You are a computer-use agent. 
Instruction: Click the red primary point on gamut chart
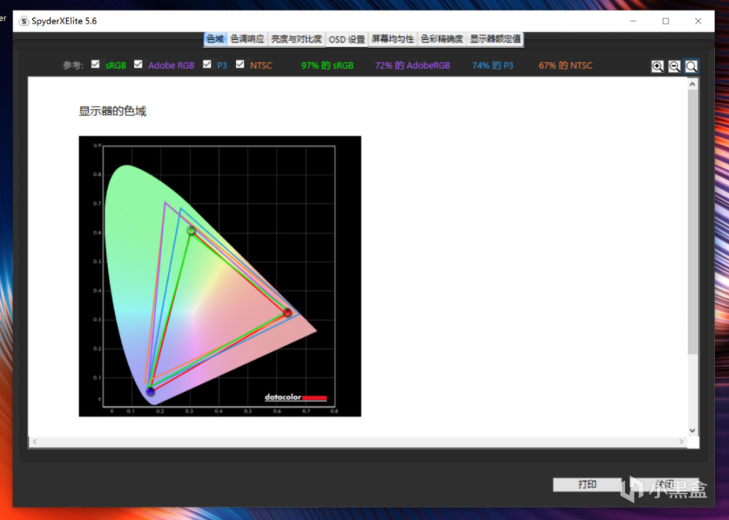click(287, 313)
